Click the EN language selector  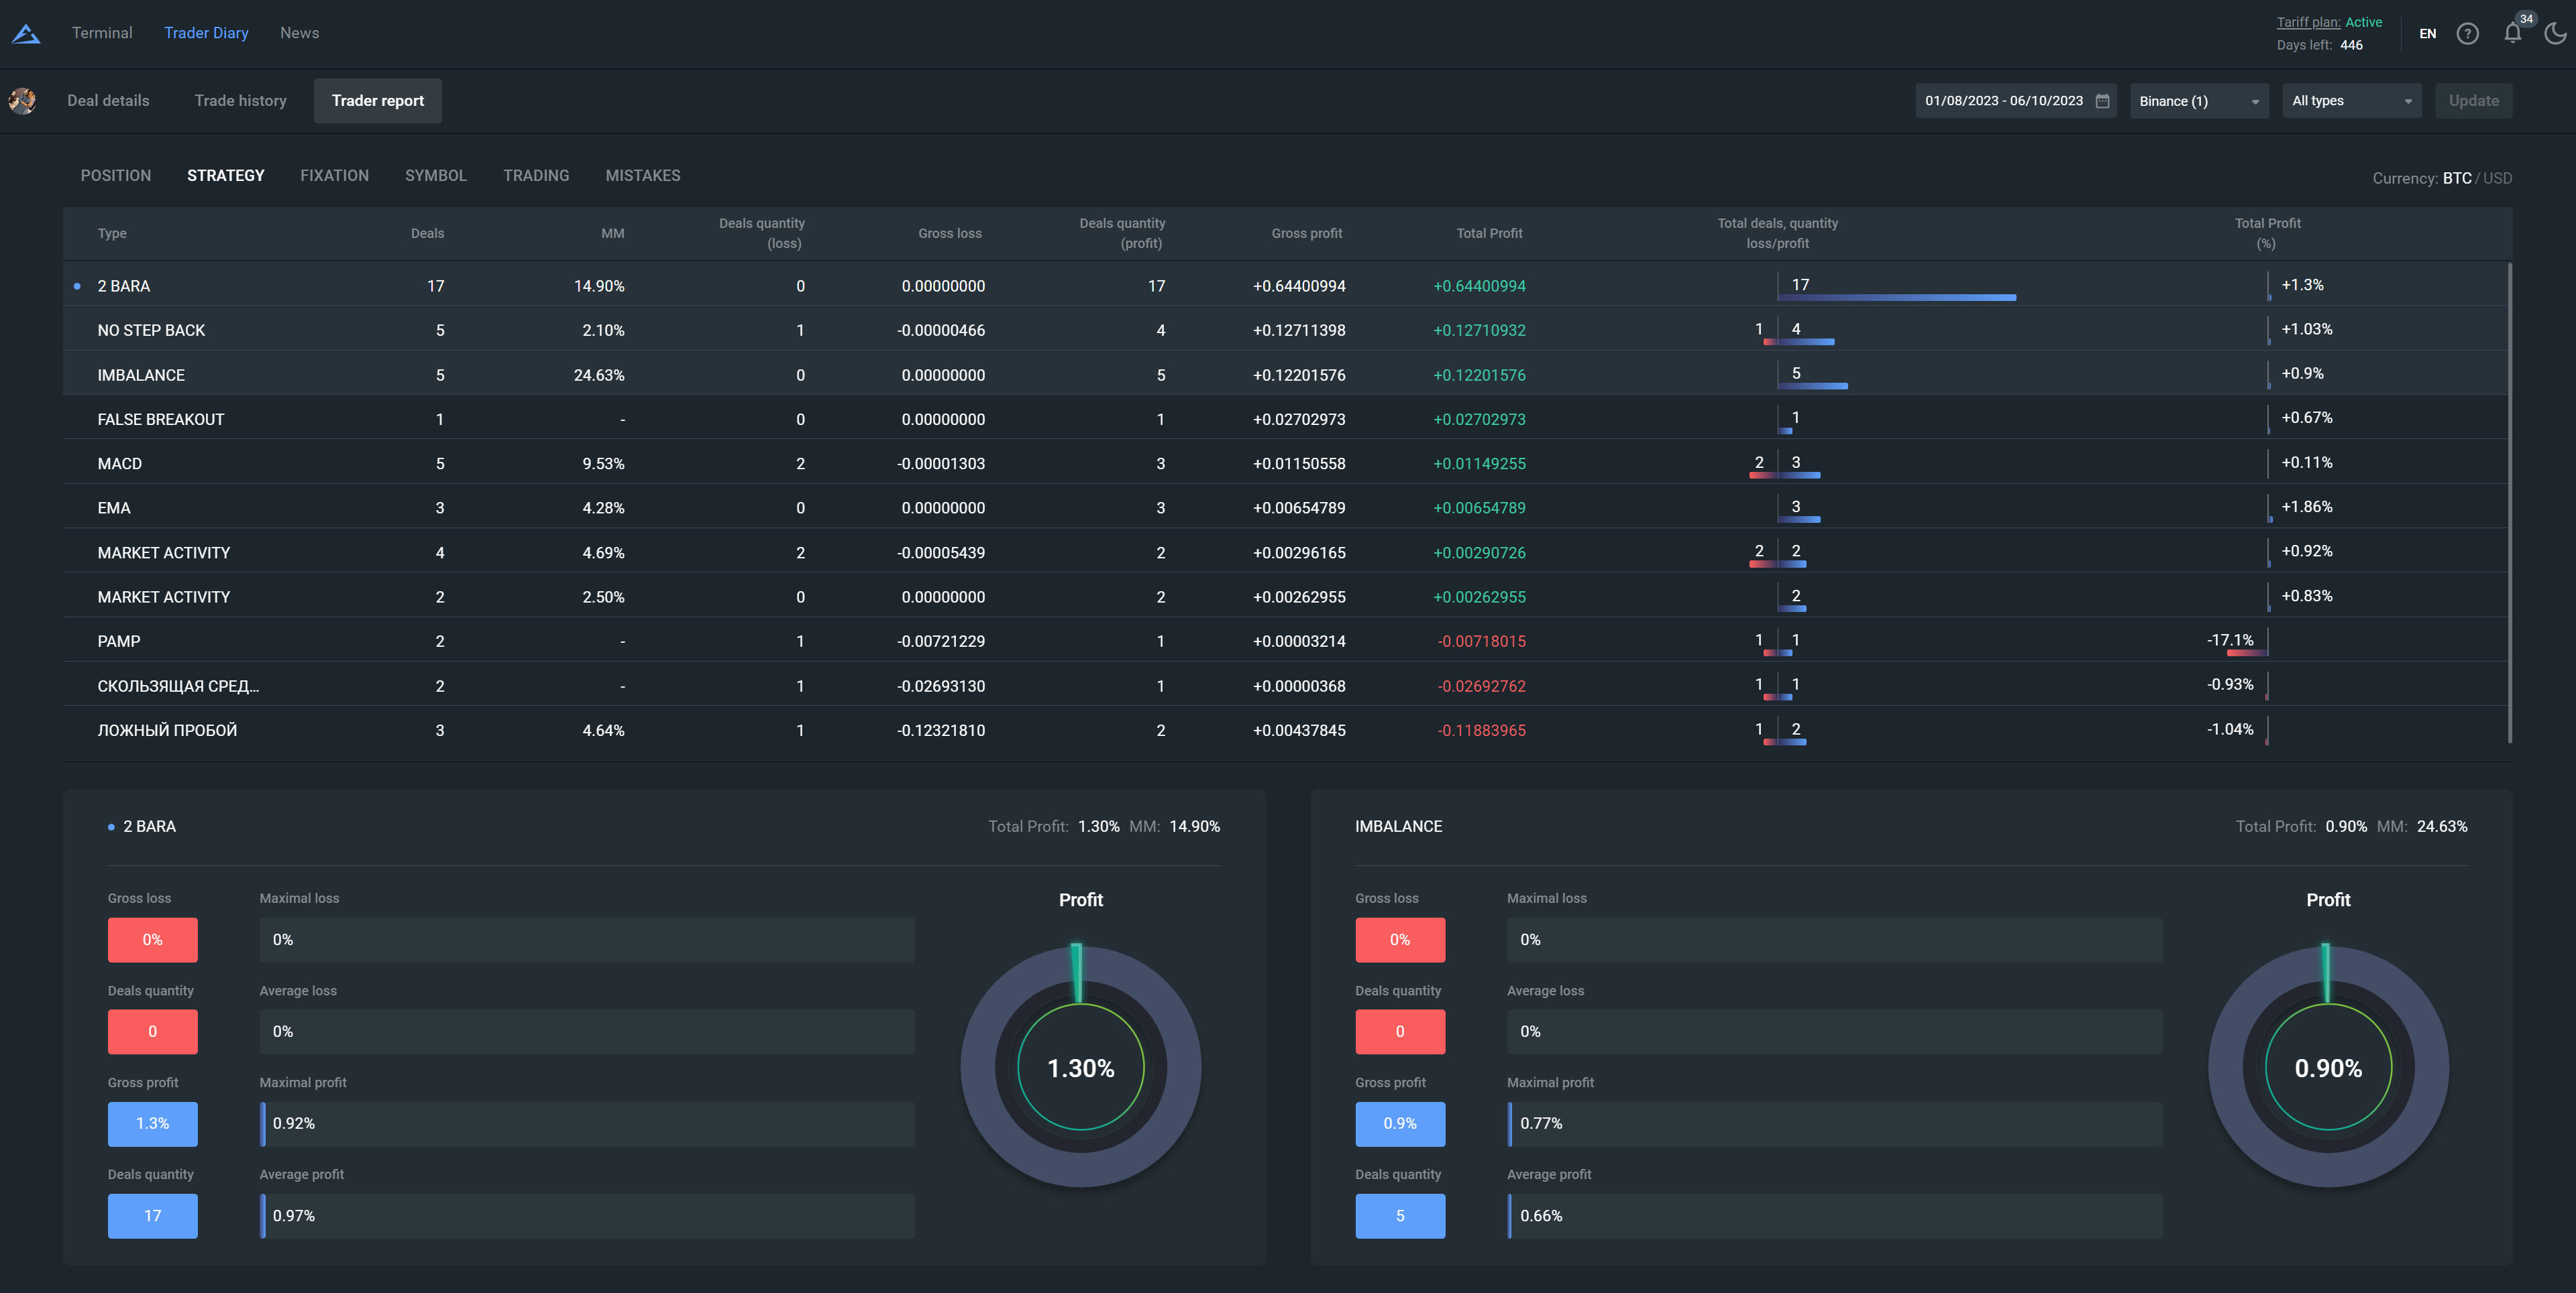[2427, 34]
